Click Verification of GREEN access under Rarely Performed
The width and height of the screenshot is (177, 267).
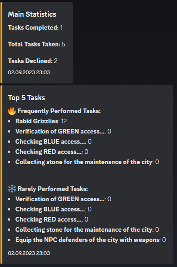pyautogui.click(x=63, y=199)
